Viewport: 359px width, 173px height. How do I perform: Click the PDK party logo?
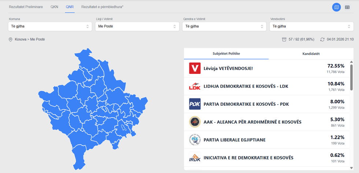pyautogui.click(x=195, y=104)
